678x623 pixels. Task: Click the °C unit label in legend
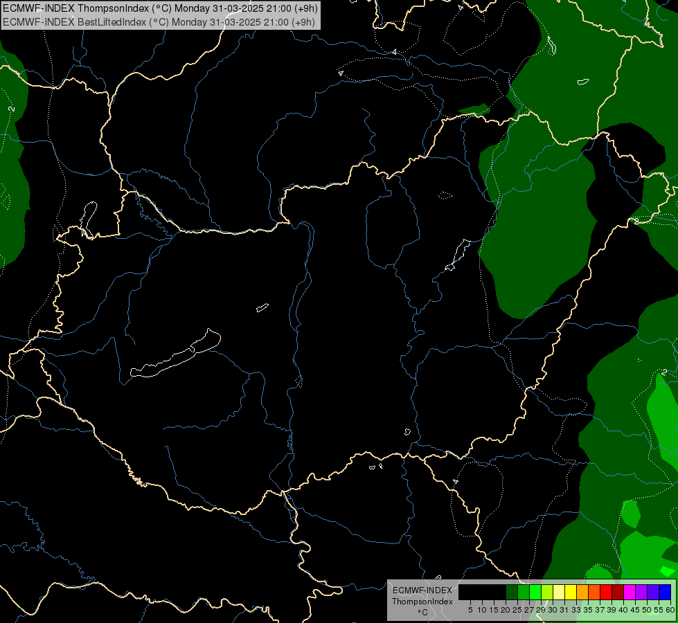click(423, 612)
